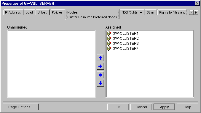
Task: Click the right arrow to assign a node
Action: pyautogui.click(x=100, y=66)
